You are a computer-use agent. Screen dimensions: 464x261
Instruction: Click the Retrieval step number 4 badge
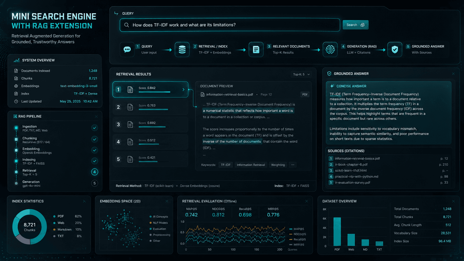(95, 172)
